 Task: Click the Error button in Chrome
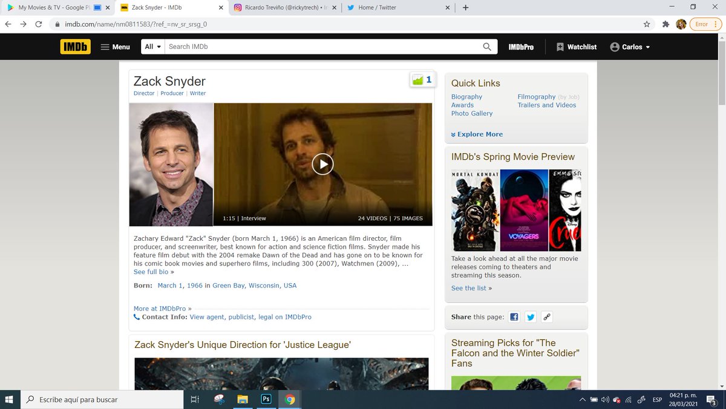705,24
